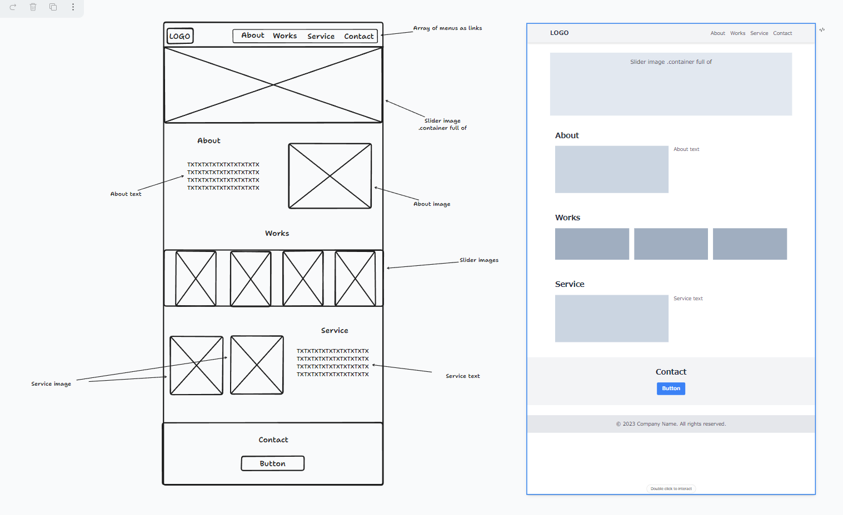
Task: Click the Double click to interact pill
Action: [671, 488]
